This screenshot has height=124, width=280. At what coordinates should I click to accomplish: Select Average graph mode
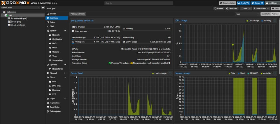pyautogui.click(x=275, y=14)
